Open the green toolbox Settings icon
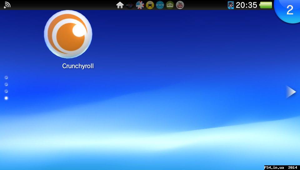 [170, 5]
